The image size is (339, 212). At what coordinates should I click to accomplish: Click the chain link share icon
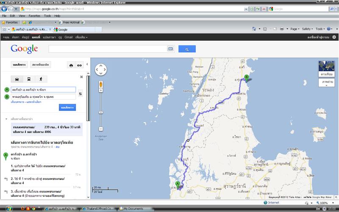click(x=79, y=65)
